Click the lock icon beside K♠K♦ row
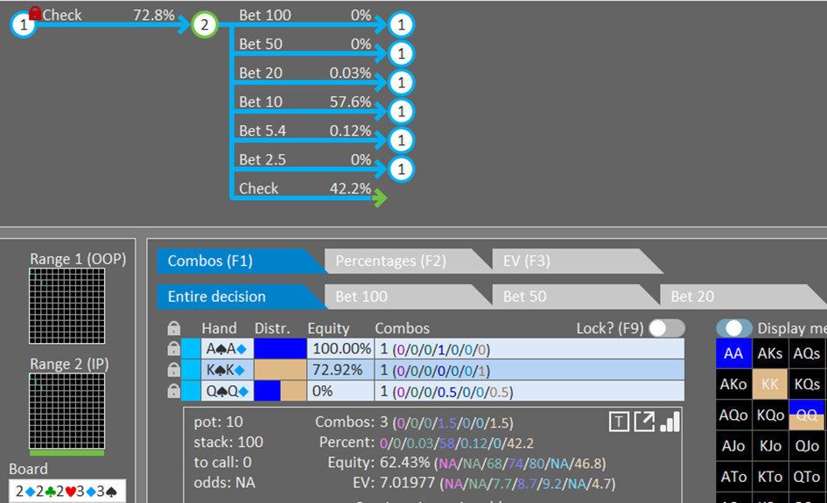 tap(173, 370)
